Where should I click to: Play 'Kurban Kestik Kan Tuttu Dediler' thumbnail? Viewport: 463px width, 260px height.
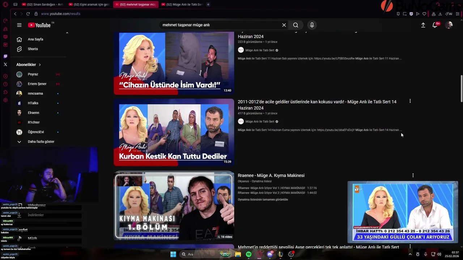point(174,132)
